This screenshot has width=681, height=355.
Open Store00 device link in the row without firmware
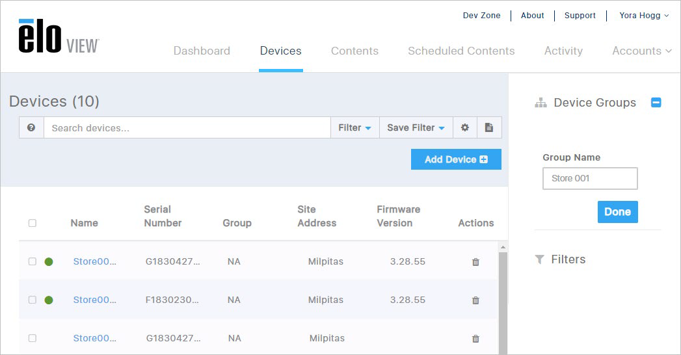click(95, 338)
